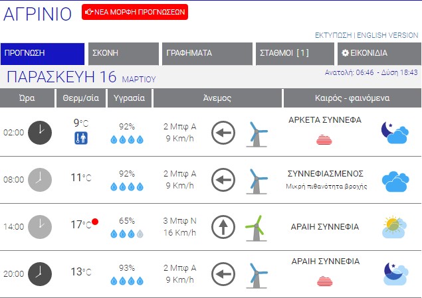This screenshot has width=422, height=298.
Task: Click the east wind arrow at 08:00
Action: pos(223,180)
